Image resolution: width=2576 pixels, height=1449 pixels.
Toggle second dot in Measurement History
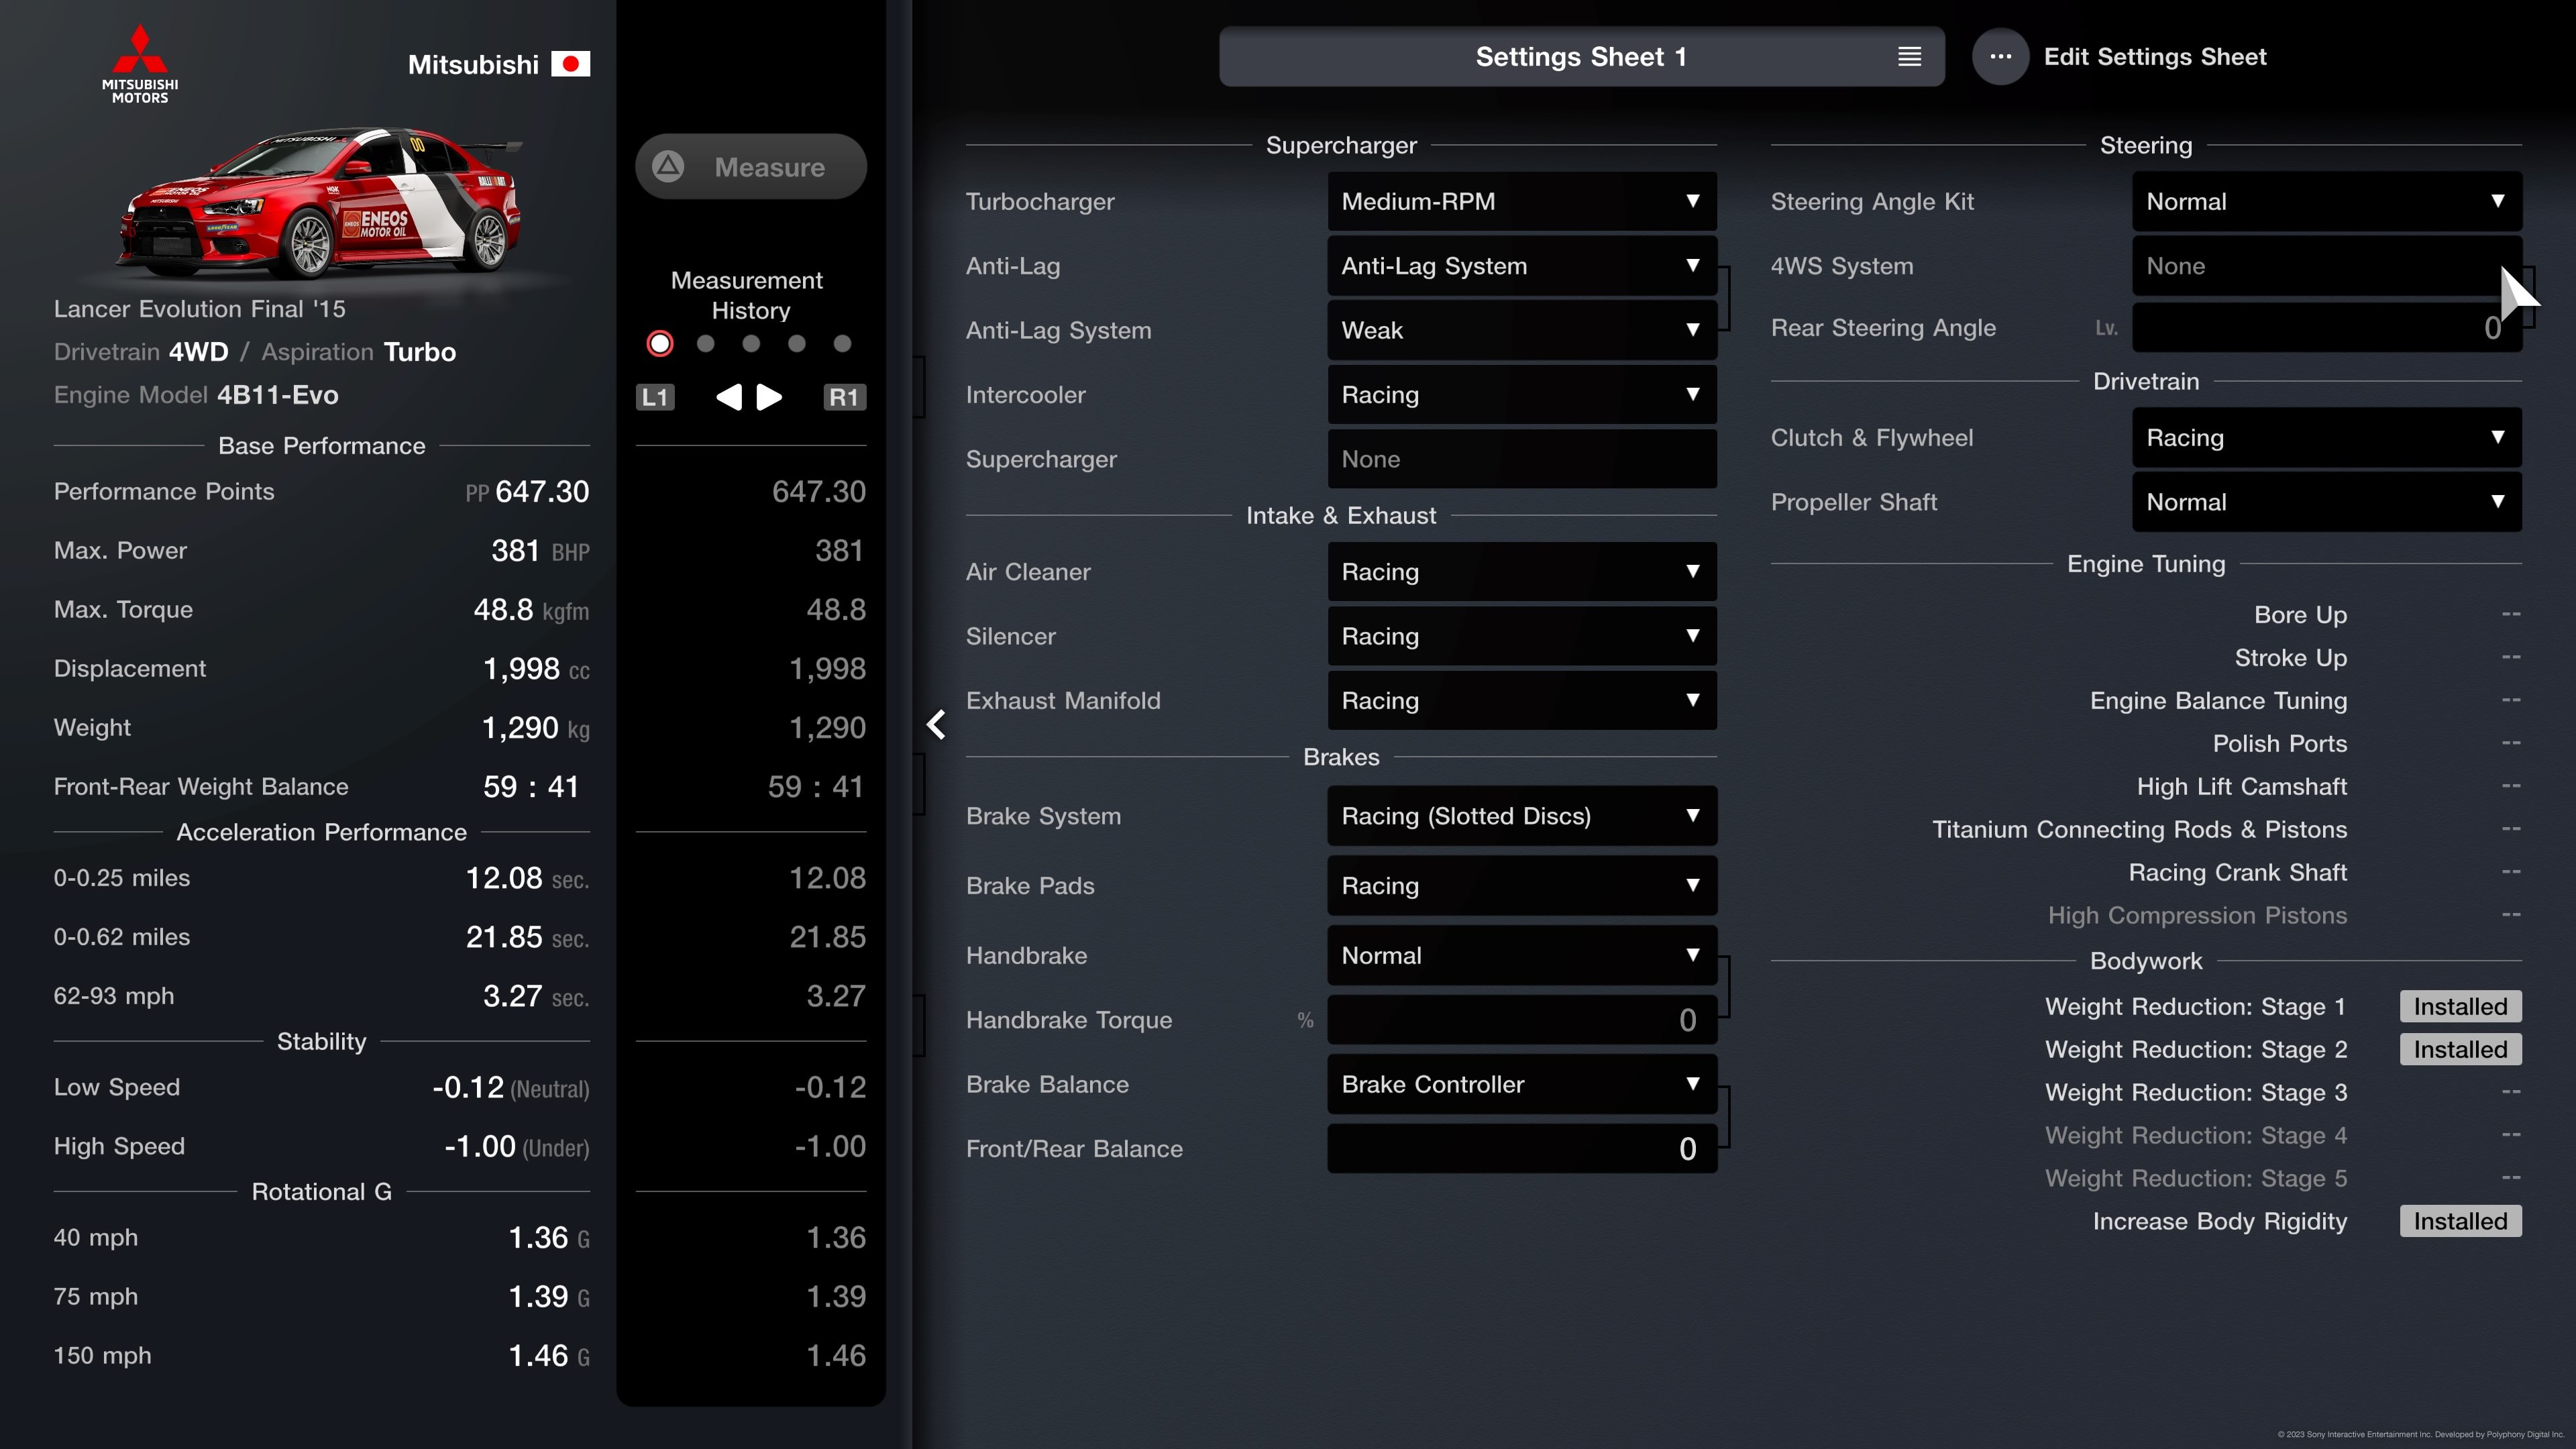coord(704,343)
